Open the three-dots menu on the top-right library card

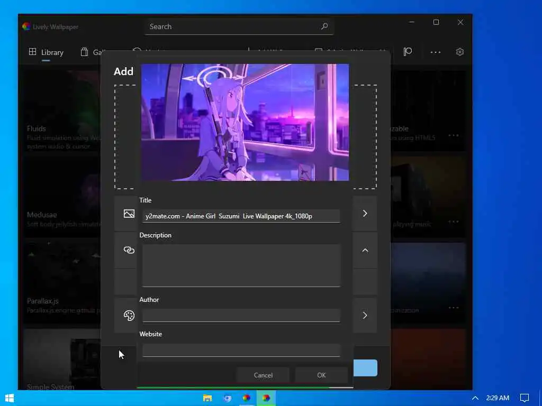click(x=453, y=136)
